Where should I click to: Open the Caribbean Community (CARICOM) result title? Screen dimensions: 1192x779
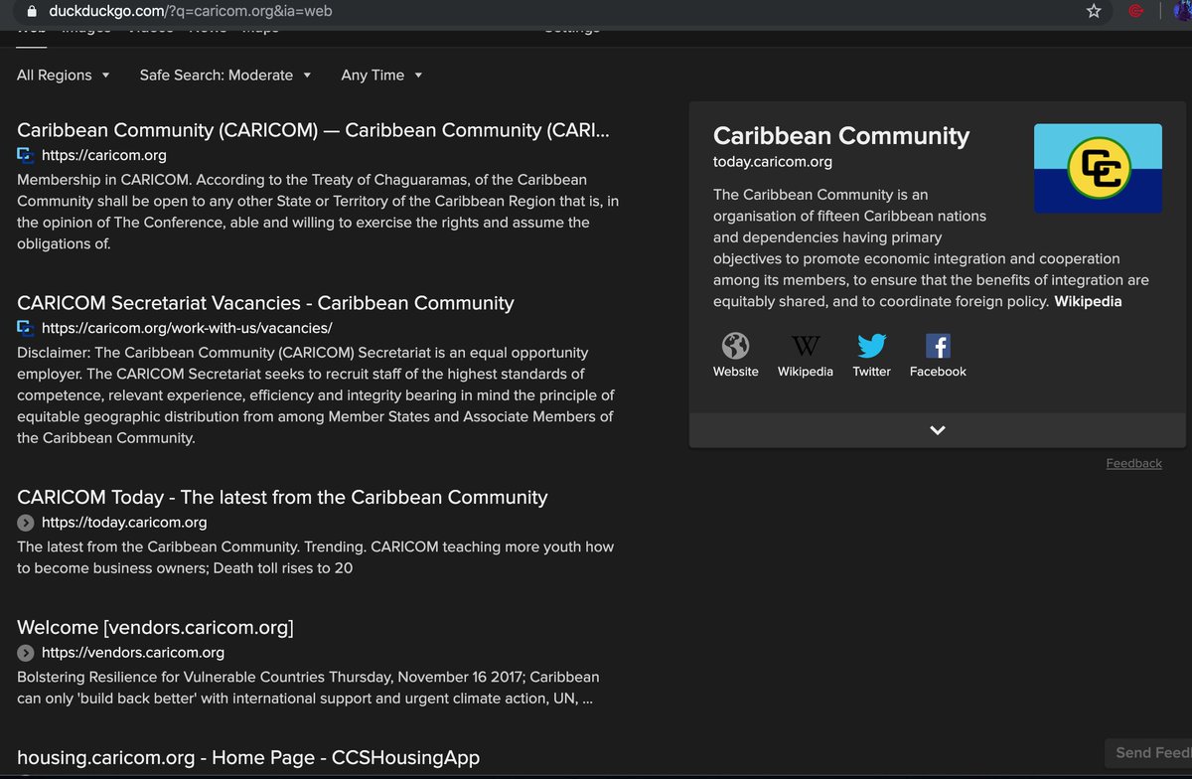(313, 130)
